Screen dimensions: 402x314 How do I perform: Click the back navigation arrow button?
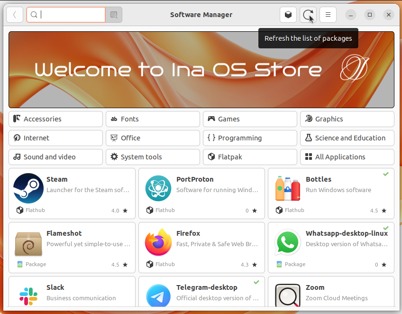[x=15, y=15]
